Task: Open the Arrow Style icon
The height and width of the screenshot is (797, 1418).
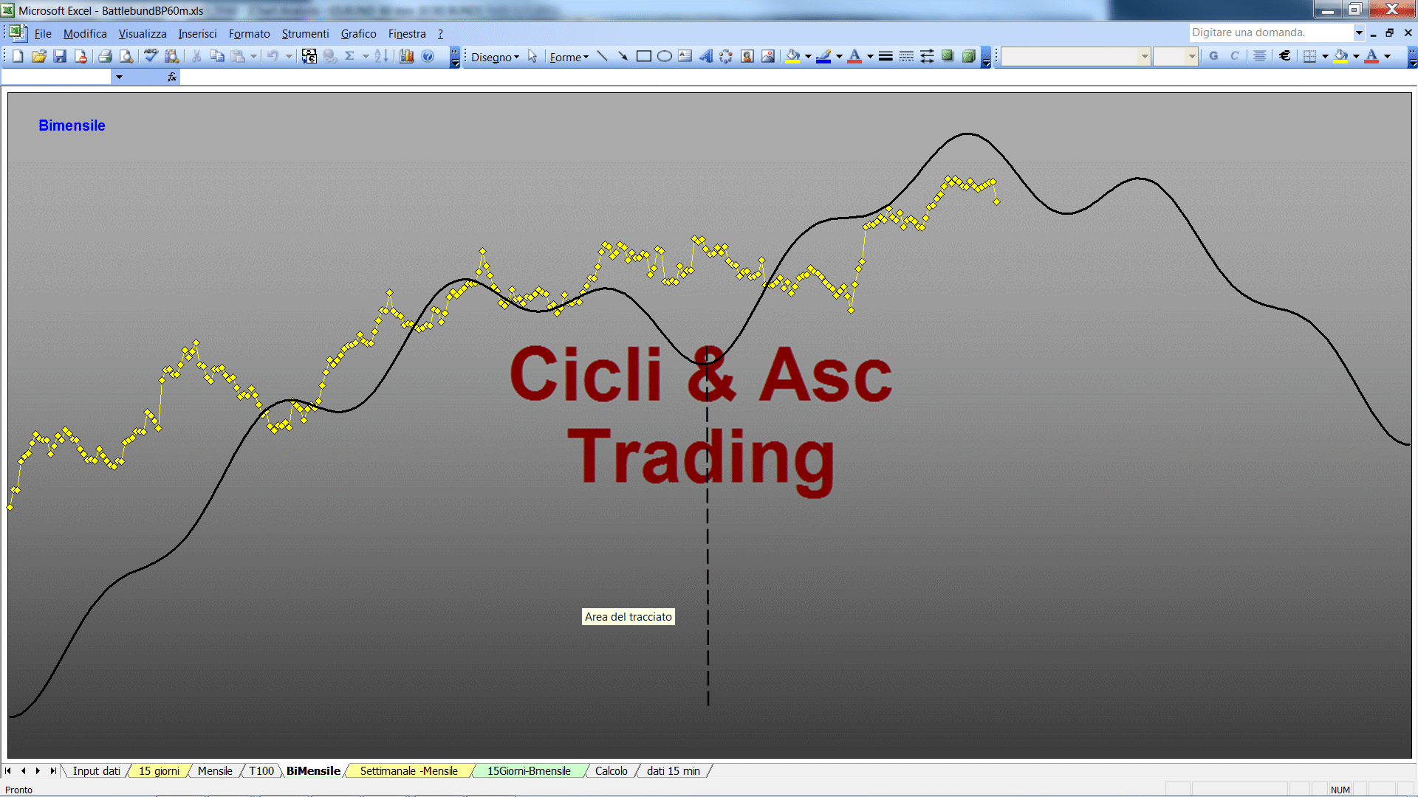Action: pos(927,56)
